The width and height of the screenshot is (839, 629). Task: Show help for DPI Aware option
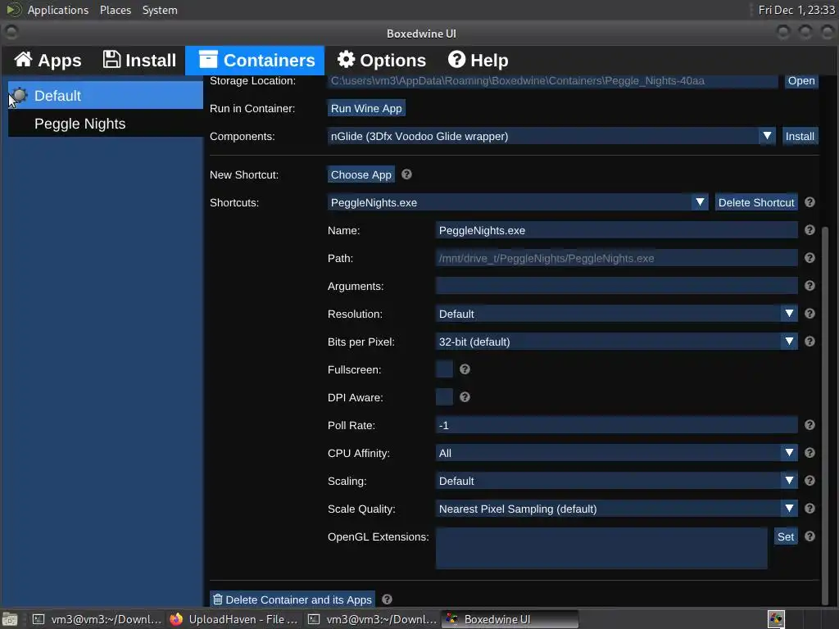coord(465,397)
